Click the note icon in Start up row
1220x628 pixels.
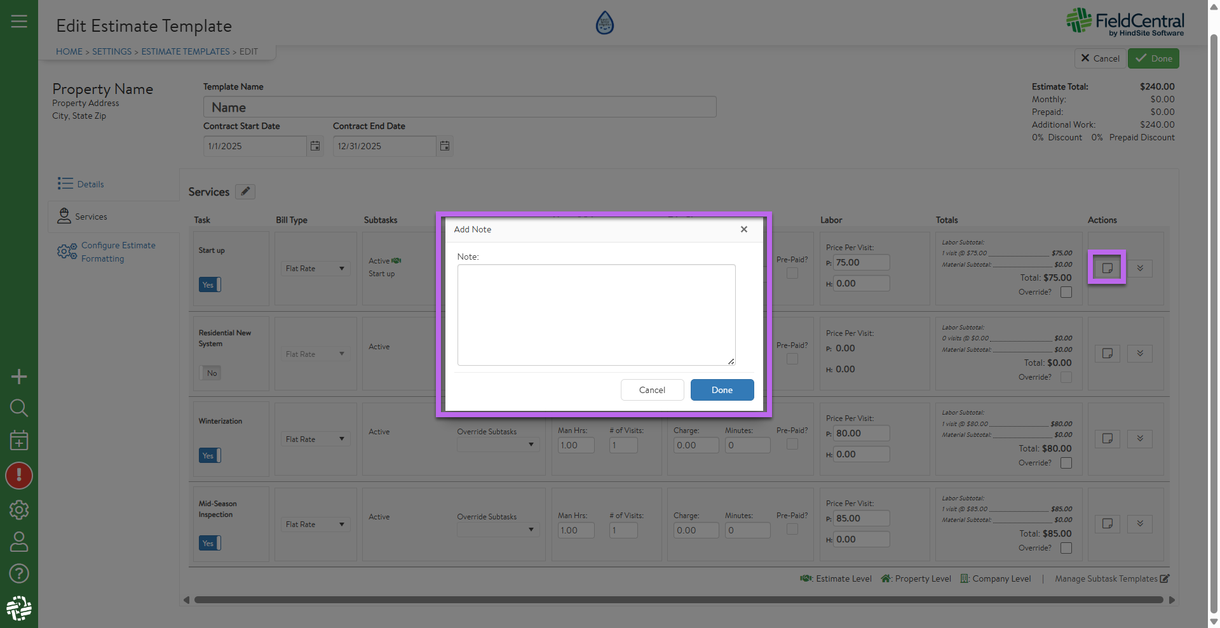point(1107,268)
